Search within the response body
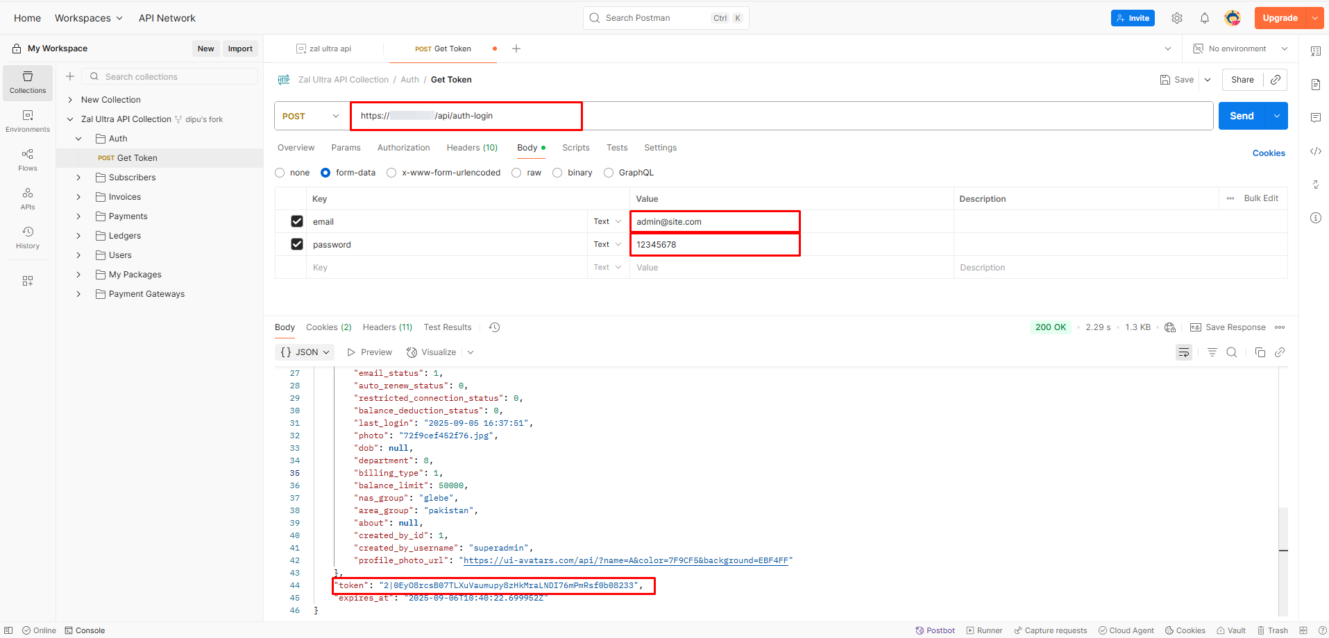 [1232, 352]
